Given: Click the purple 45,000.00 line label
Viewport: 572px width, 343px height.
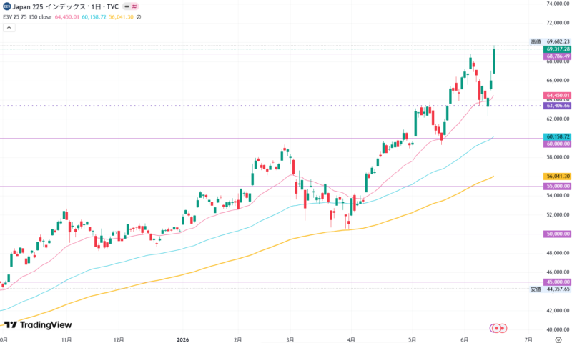Looking at the screenshot, I should coord(557,282).
